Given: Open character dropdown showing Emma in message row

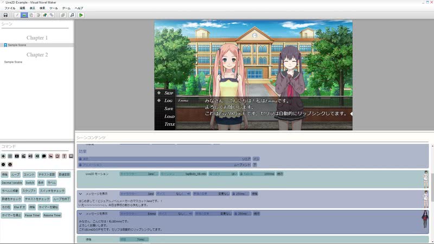Looking at the screenshot, I should 138,214.
